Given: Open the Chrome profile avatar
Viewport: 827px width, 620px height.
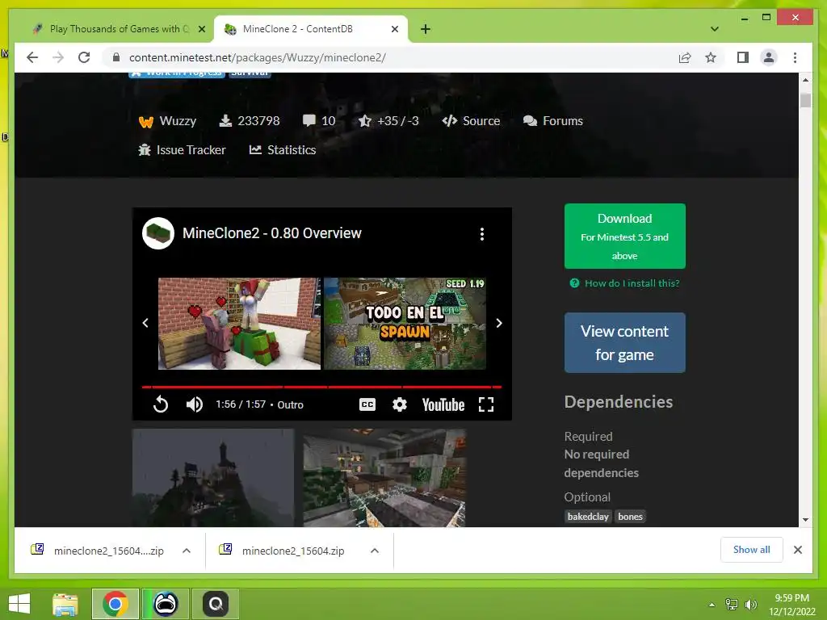Looking at the screenshot, I should coord(769,57).
